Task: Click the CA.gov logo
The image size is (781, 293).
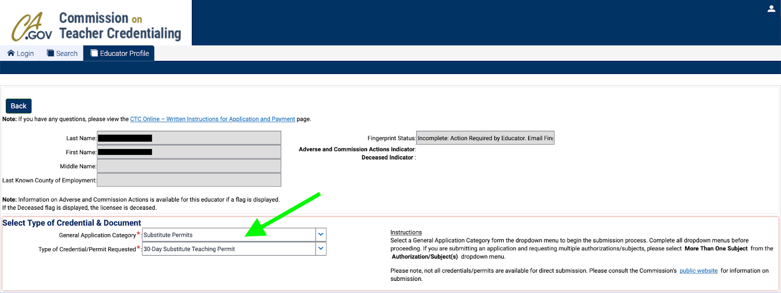Action: click(x=31, y=26)
